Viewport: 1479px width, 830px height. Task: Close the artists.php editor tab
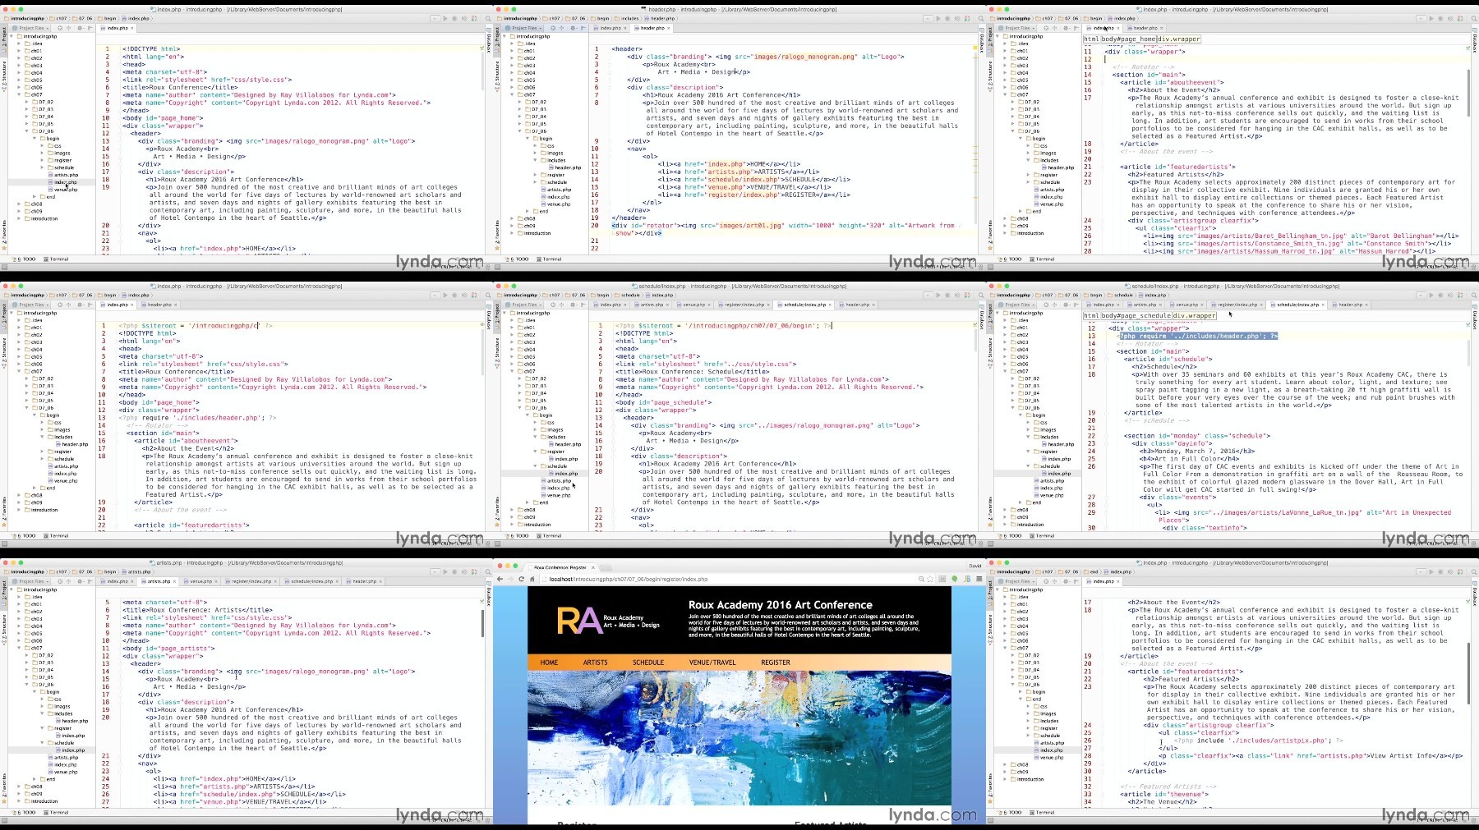point(174,581)
